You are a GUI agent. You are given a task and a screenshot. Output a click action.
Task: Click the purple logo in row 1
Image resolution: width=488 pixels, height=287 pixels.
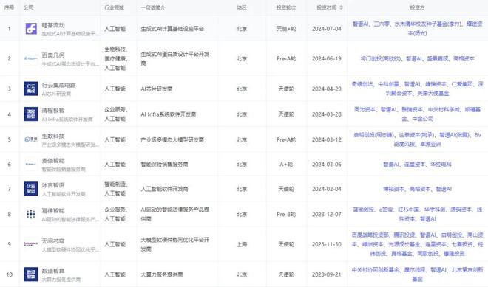click(31, 29)
